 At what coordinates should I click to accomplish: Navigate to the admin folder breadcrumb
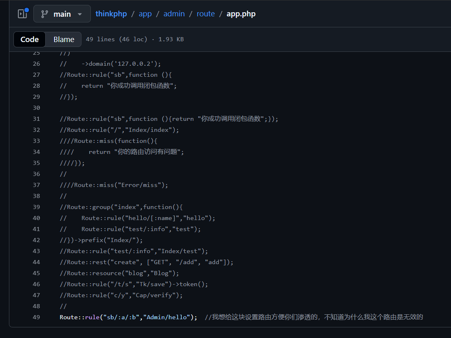click(x=174, y=14)
